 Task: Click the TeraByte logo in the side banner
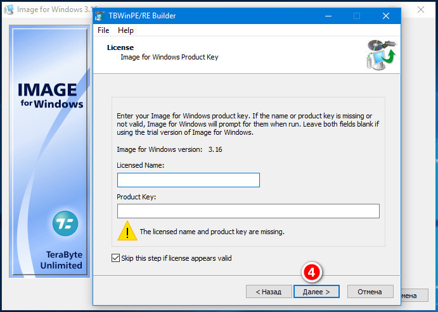(65, 223)
